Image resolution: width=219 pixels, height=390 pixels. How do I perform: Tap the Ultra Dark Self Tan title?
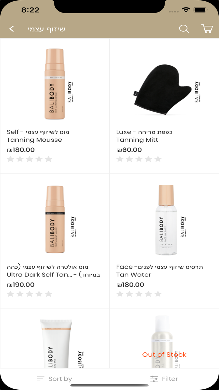click(53, 271)
